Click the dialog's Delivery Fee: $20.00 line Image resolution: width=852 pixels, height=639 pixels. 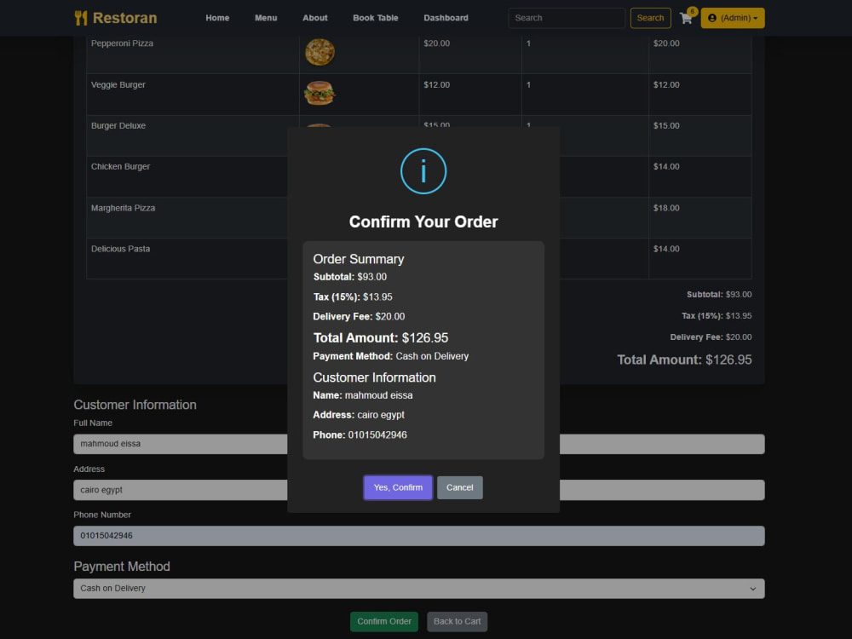(x=359, y=317)
